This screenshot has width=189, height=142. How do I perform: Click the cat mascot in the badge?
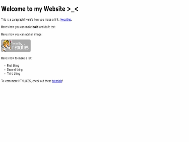[6, 46]
